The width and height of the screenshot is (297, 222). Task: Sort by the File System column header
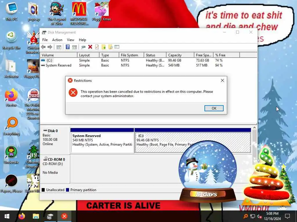pos(131,55)
